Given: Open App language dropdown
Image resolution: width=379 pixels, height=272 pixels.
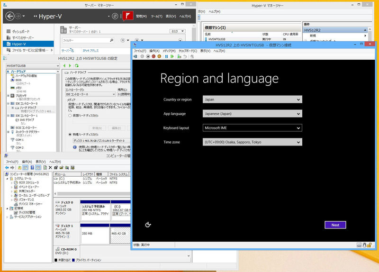Looking at the screenshot, I should pos(253,114).
